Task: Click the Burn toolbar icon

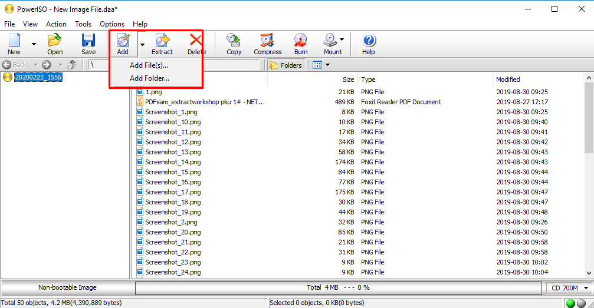Action: coord(301,44)
